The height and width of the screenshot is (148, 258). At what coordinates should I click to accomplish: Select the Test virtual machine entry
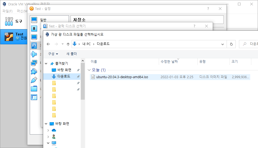[14, 37]
